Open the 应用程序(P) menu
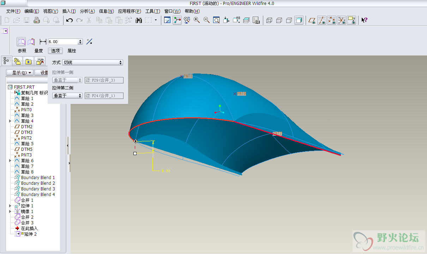Viewport: 427px width, 254px height. pyautogui.click(x=130, y=11)
